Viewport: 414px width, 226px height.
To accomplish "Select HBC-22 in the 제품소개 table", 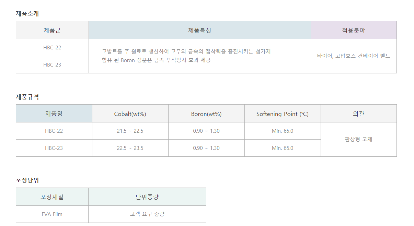I will coord(52,48).
